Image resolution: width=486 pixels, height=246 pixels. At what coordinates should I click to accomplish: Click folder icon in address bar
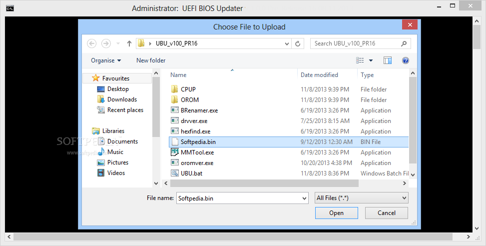click(x=141, y=43)
